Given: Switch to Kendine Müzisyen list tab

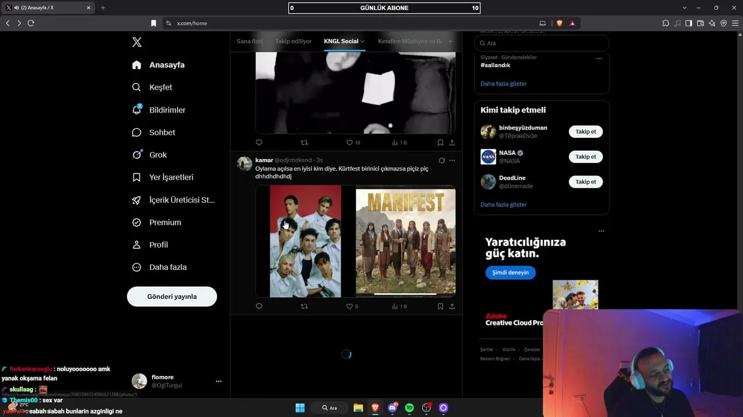Looking at the screenshot, I should [x=410, y=42].
